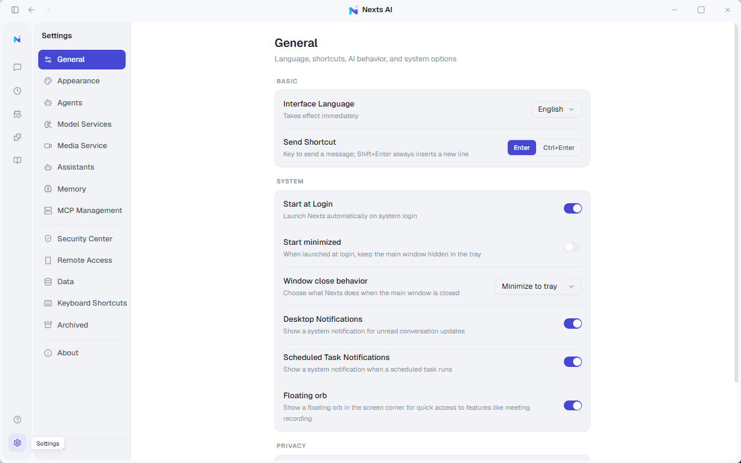Open the Data settings section
Image resolution: width=741 pixels, height=463 pixels.
(82, 282)
